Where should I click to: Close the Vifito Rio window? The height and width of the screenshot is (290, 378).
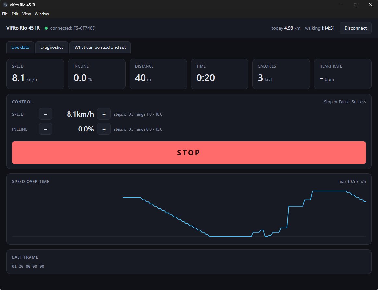point(371,5)
